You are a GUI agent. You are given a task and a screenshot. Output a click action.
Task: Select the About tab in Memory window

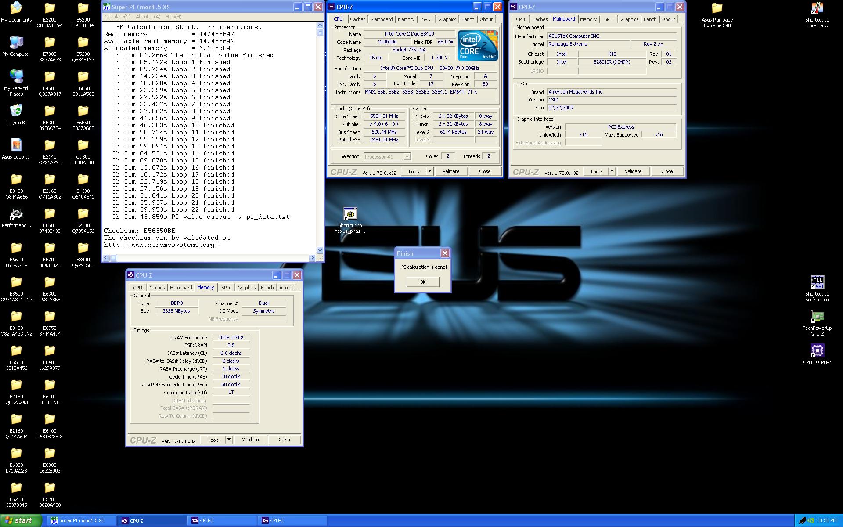[285, 288]
